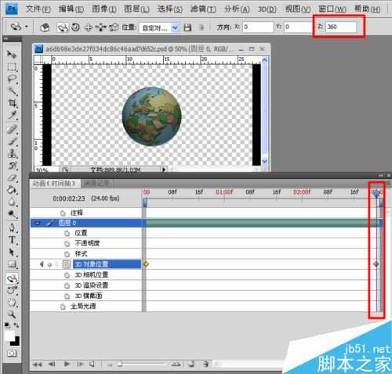Toggle stopwatch for 3D 渲染设置
Screen dimensions: 392x374
click(67, 285)
